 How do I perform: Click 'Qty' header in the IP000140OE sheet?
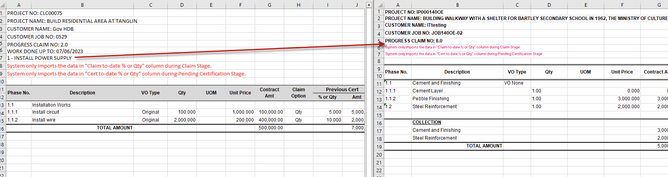(x=549, y=72)
